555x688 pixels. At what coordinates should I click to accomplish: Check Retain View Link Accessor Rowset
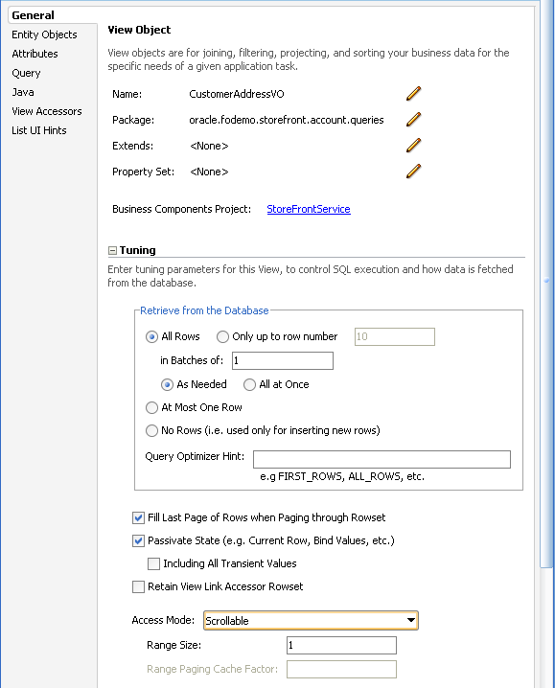click(138, 586)
